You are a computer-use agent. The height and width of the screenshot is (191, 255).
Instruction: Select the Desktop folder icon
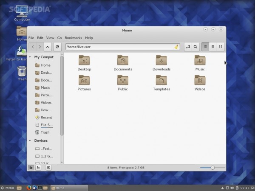(84, 63)
